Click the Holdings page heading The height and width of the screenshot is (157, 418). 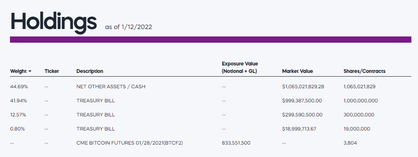tap(53, 21)
